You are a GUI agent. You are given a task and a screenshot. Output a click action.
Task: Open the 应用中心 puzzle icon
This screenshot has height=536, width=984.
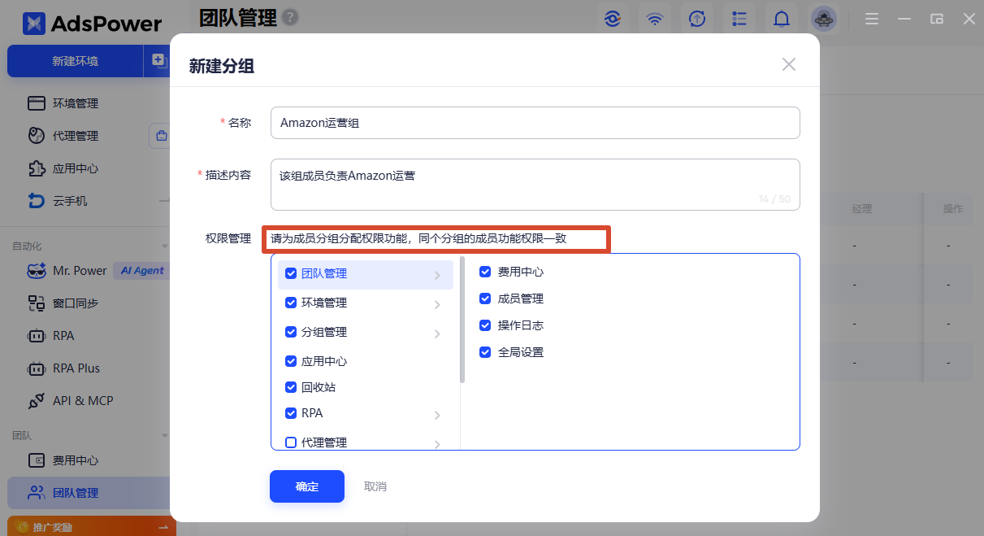click(x=37, y=168)
